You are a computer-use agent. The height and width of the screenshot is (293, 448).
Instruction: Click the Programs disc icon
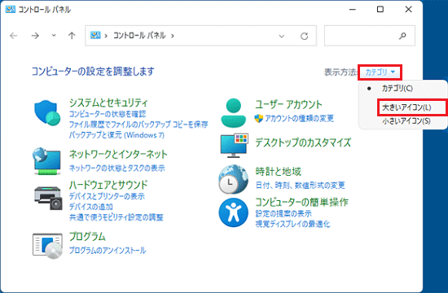coord(47,245)
